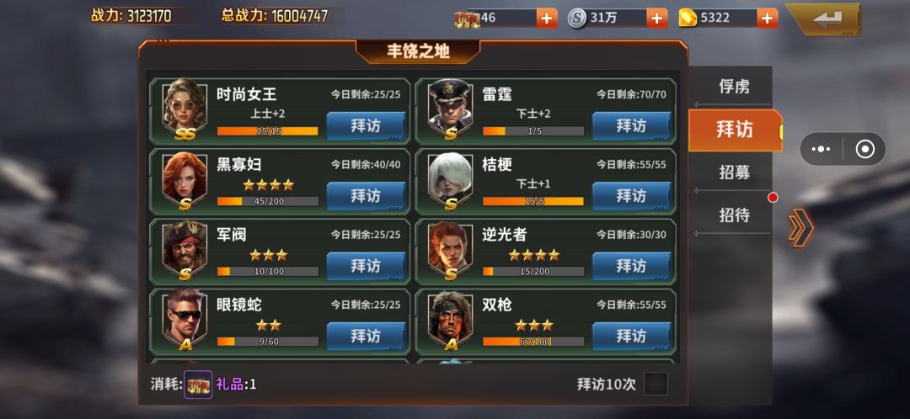This screenshot has width=910, height=419.
Task: Click the gold return arrow button
Action: click(823, 19)
